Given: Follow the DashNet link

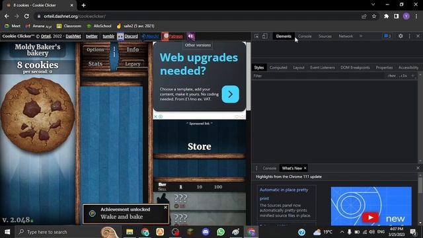Looking at the screenshot, I should [73, 36].
